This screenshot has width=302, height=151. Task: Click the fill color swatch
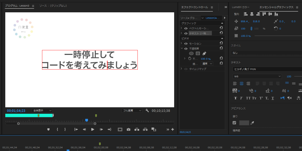click(244, 123)
